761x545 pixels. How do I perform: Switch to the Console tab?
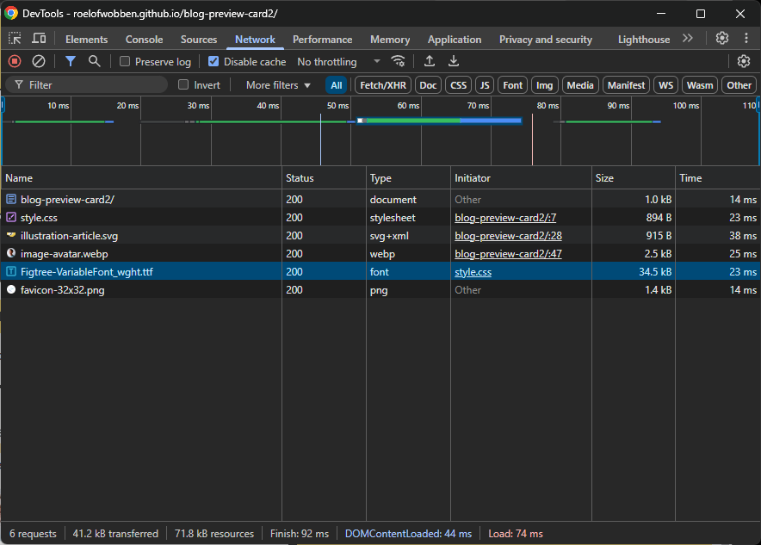144,40
